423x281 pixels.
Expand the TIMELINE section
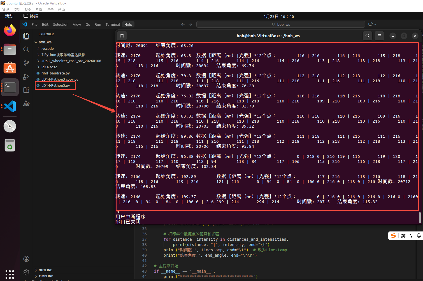46,276
